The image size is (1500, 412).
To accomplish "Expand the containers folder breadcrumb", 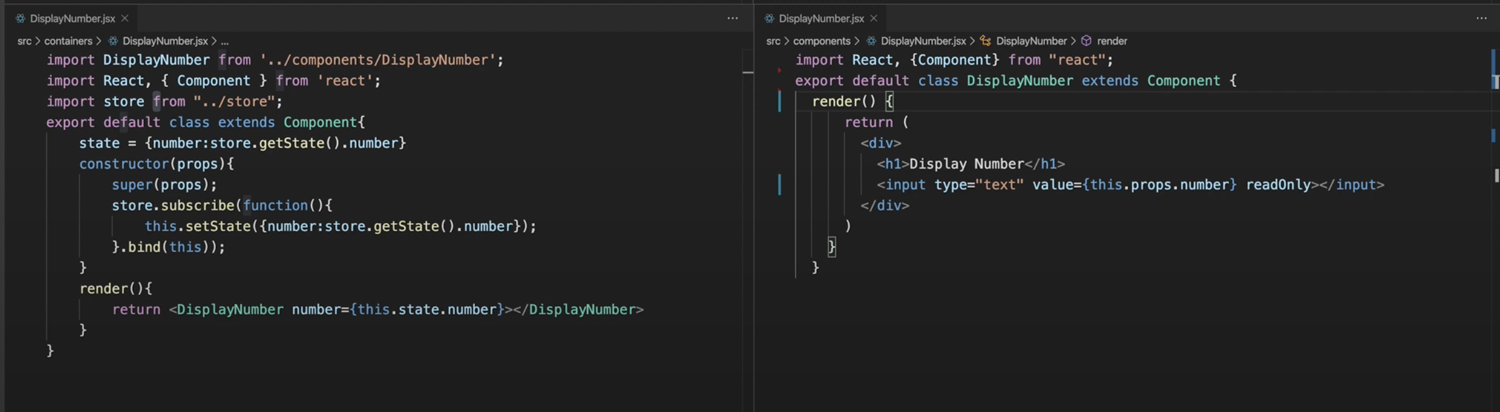I will click(x=68, y=41).
